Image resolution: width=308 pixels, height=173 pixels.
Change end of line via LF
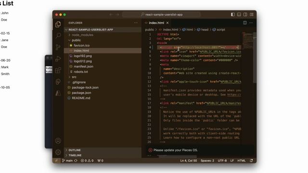232,161
